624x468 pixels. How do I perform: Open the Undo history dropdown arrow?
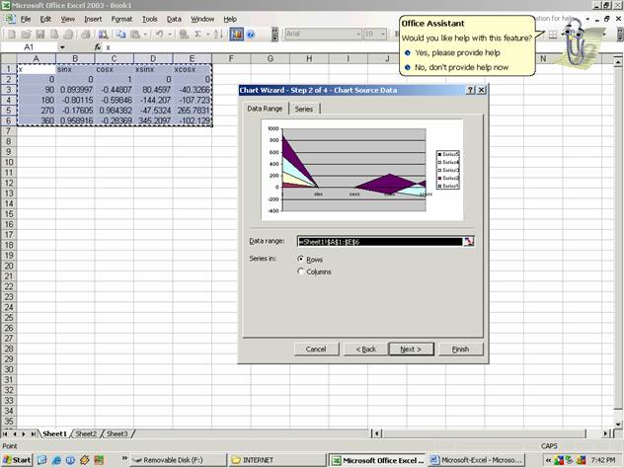tap(170, 35)
